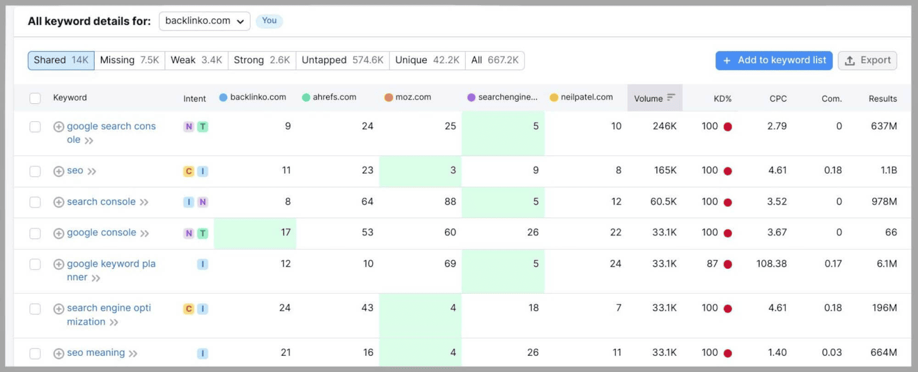Open the Untapped 574.6K tab

[342, 60]
